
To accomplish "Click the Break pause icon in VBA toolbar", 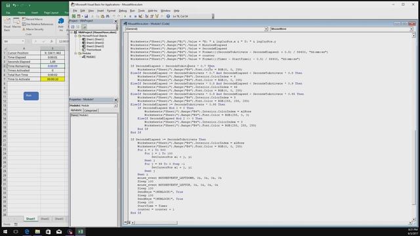I will (x=130, y=16).
